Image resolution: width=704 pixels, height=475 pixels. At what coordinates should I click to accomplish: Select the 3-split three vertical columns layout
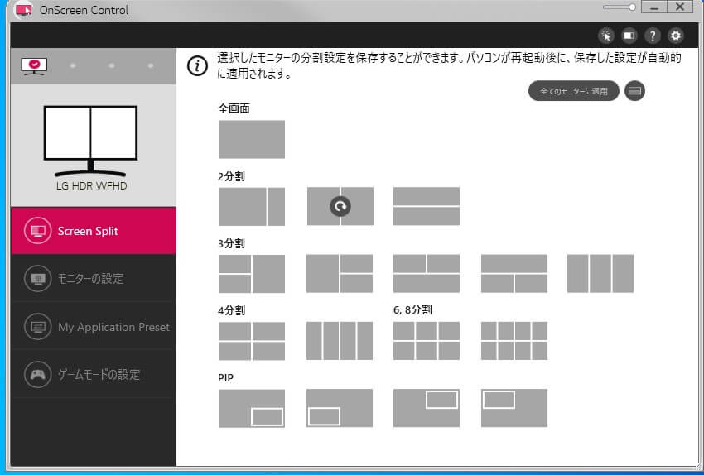tap(600, 274)
